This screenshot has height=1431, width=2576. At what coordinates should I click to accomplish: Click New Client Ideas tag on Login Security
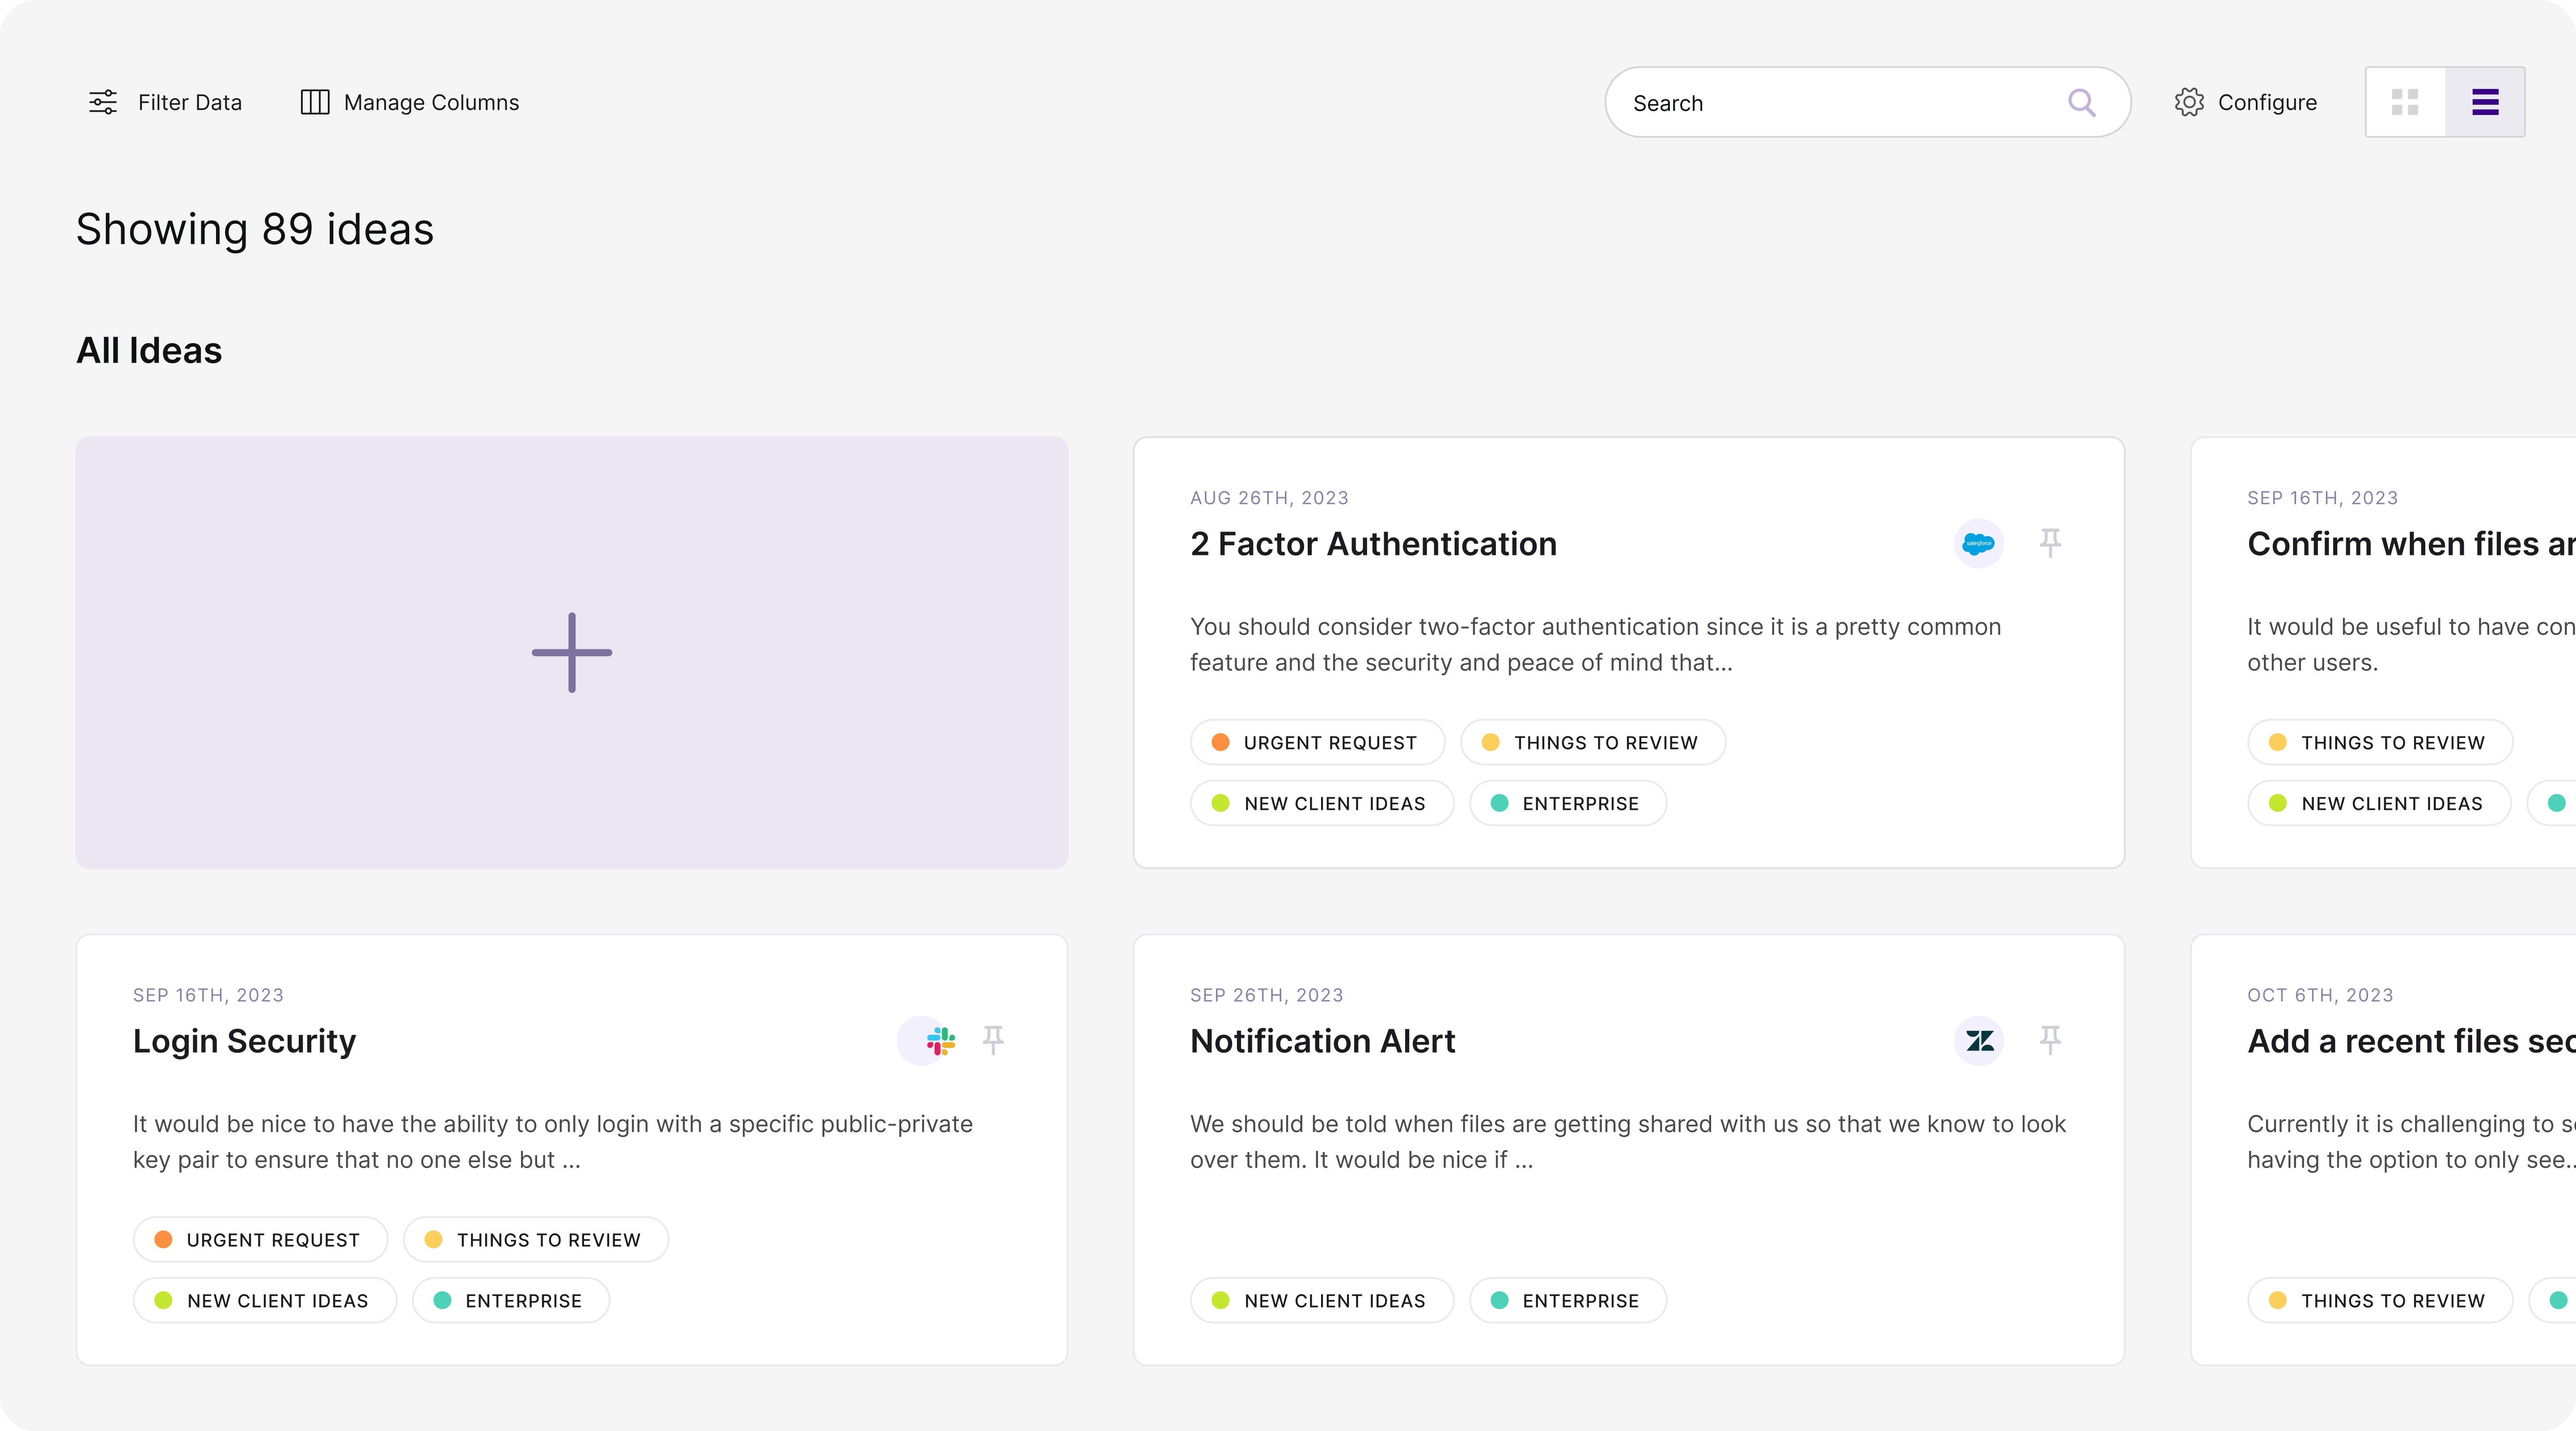pyautogui.click(x=265, y=1301)
